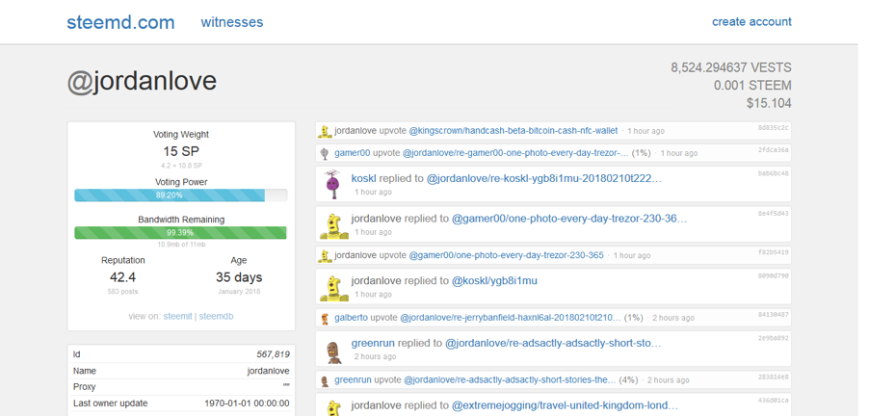Click jordanlove avatar beside koskl/ygb8i1mu reply
The width and height of the screenshot is (869, 416).
334,288
